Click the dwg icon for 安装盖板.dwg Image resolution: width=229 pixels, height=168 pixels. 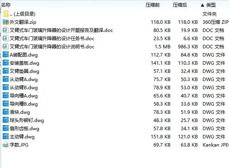(x=5, y=63)
